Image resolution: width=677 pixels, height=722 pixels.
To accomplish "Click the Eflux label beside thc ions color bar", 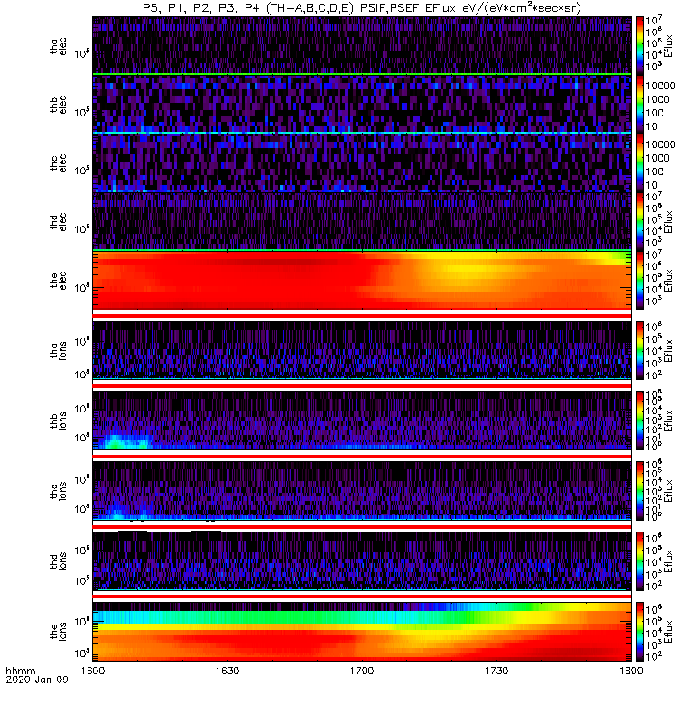I will point(668,491).
